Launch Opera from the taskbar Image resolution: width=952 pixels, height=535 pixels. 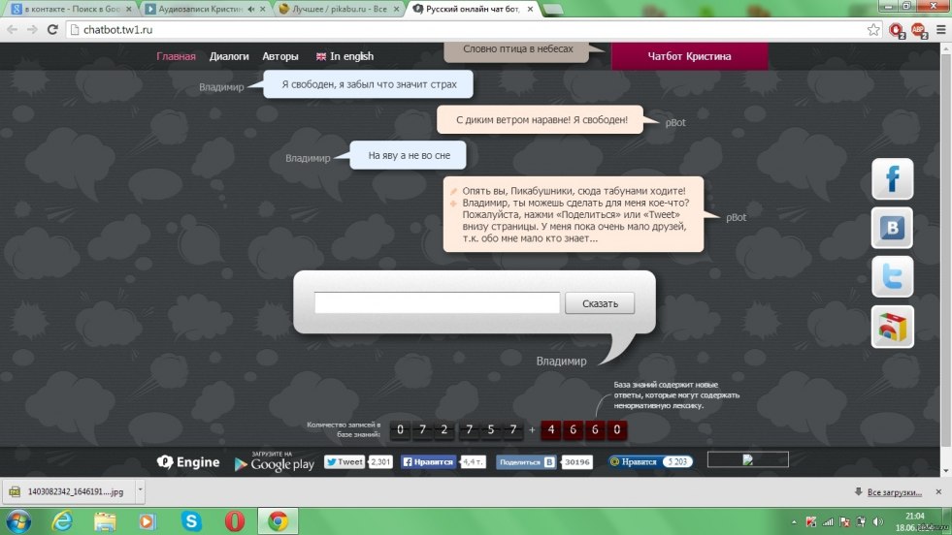234,521
